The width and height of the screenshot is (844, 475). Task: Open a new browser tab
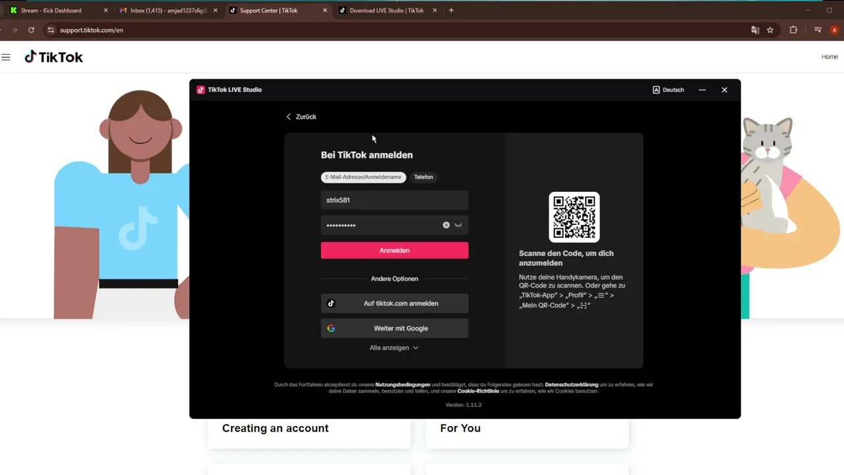pos(451,11)
